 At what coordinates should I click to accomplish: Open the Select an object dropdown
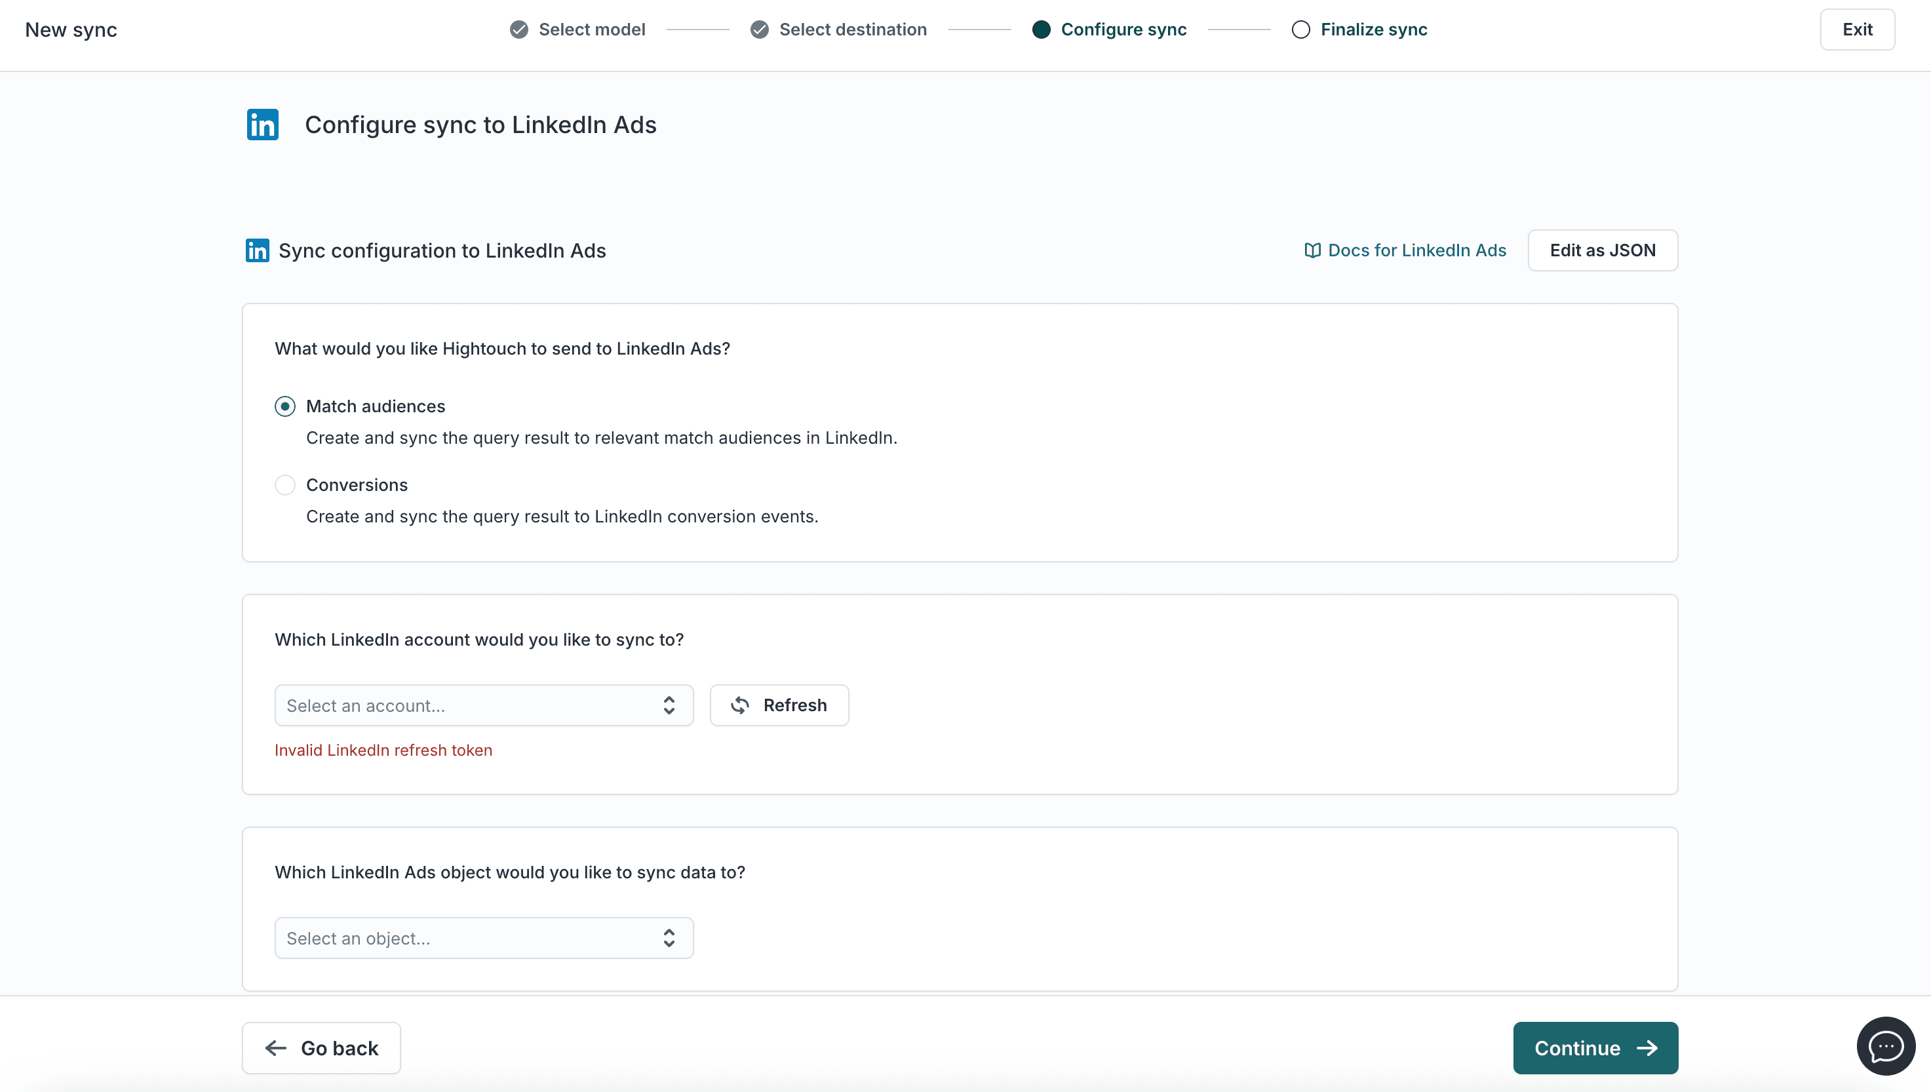pos(484,937)
